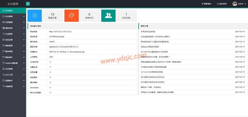
Task: Expand ckplayer播放器 using its arrow
Action: coord(24,63)
